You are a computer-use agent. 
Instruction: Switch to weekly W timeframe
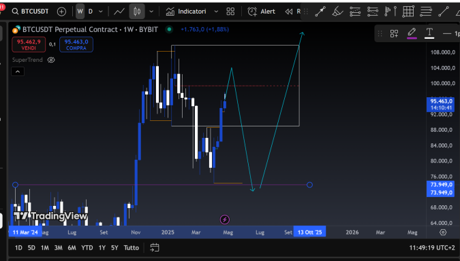[80, 12]
